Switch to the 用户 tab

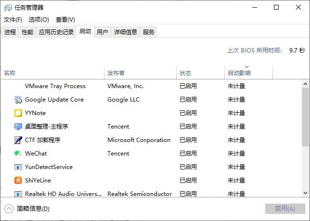(x=102, y=32)
